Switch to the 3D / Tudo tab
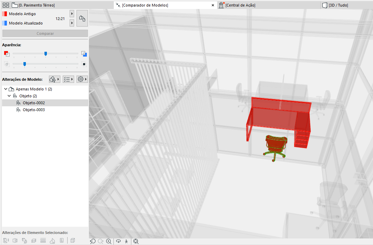The height and width of the screenshot is (245, 373). 335,5
